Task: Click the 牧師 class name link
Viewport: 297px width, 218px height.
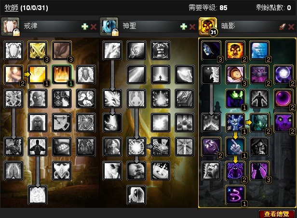Action: pos(12,8)
